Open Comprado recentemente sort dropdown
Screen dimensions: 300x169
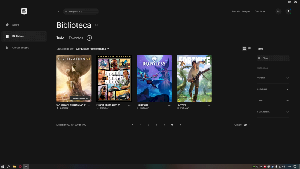tap(93, 49)
